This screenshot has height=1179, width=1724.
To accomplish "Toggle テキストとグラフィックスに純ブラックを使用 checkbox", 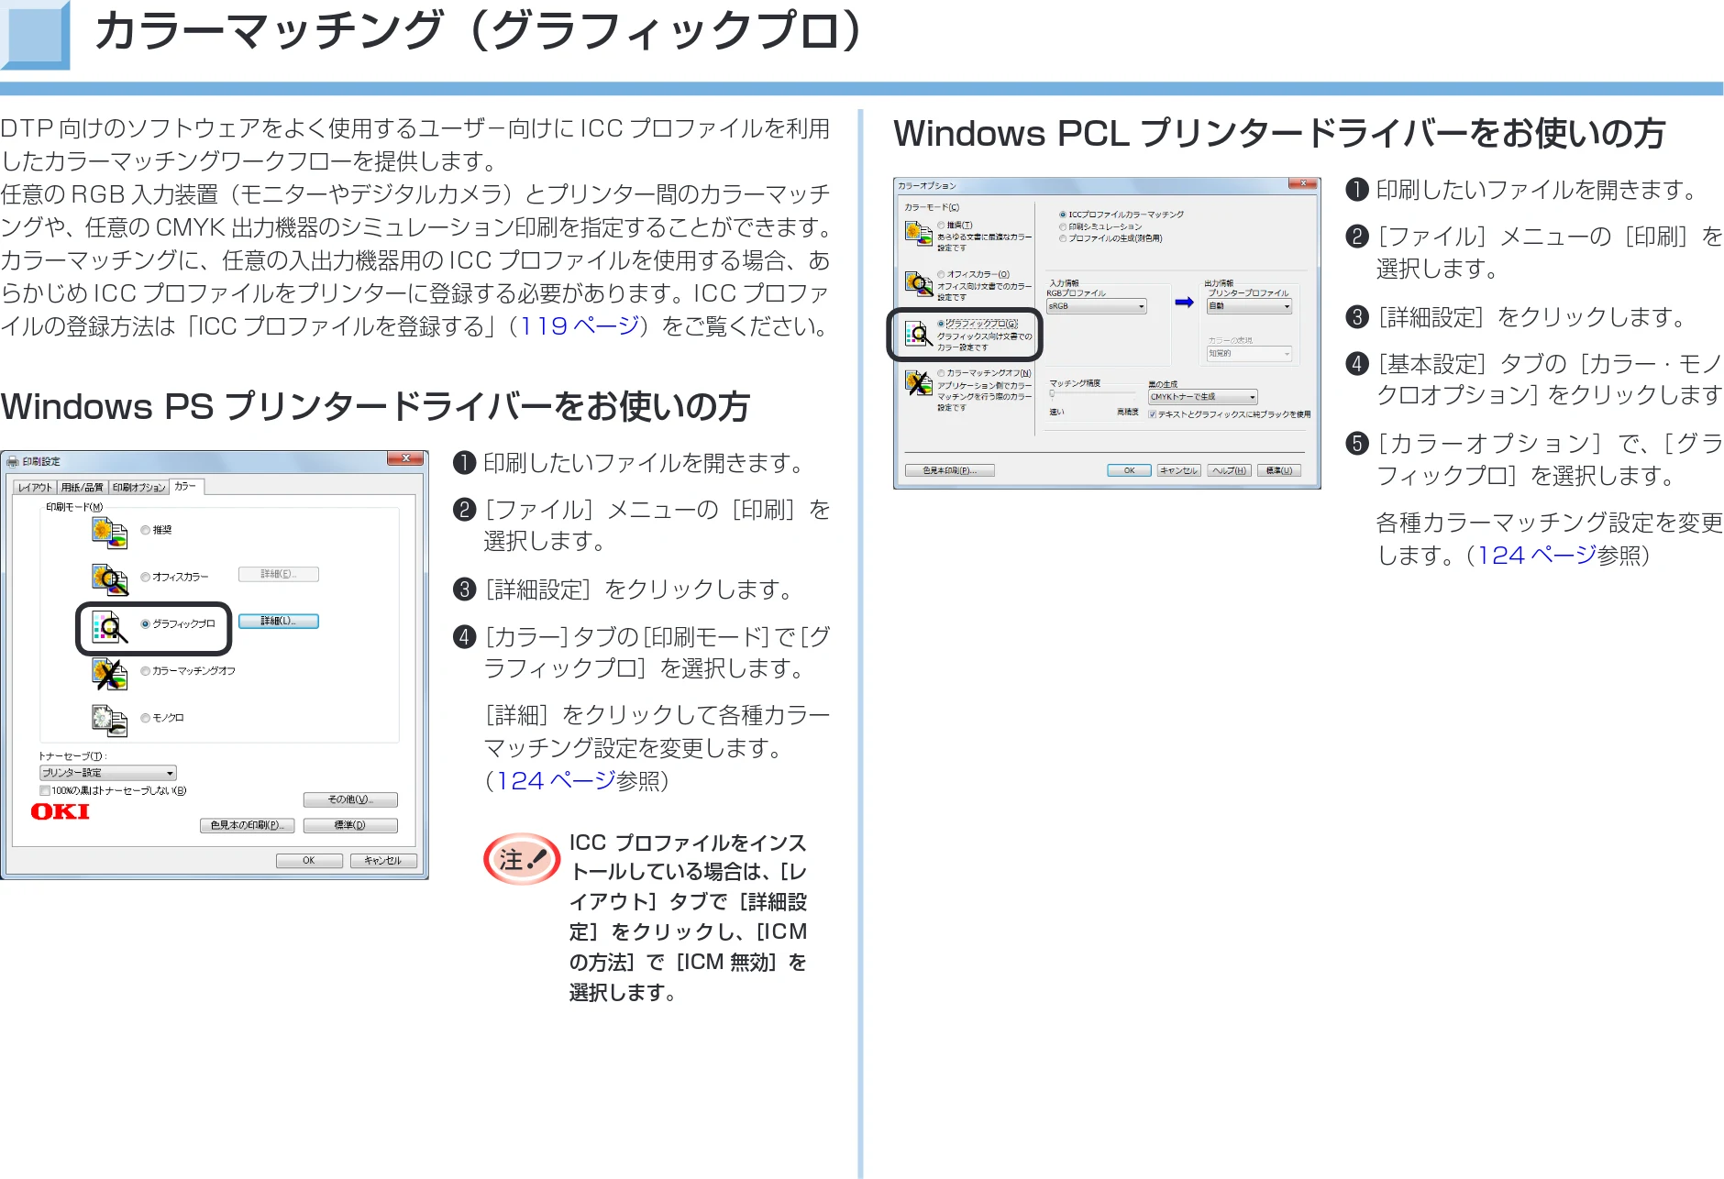I will (x=1153, y=414).
